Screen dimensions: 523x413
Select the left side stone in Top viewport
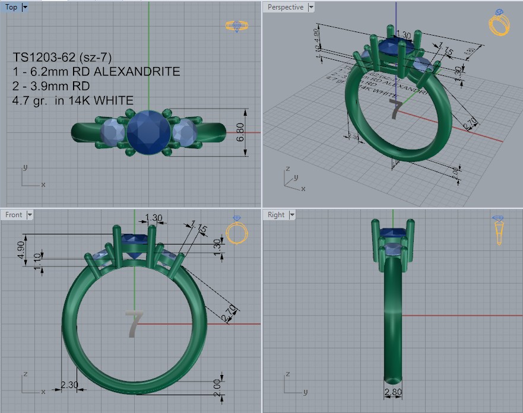pyautogui.click(x=113, y=133)
